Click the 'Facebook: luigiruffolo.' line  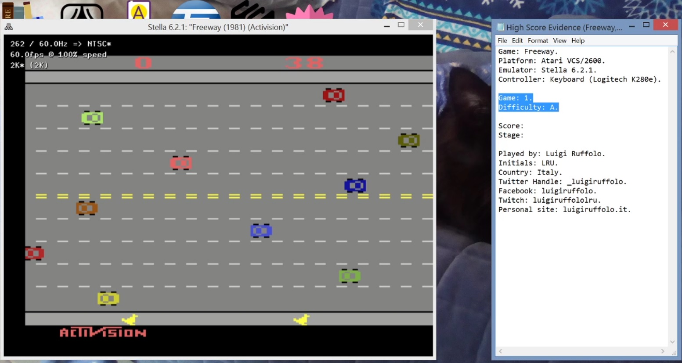547,191
